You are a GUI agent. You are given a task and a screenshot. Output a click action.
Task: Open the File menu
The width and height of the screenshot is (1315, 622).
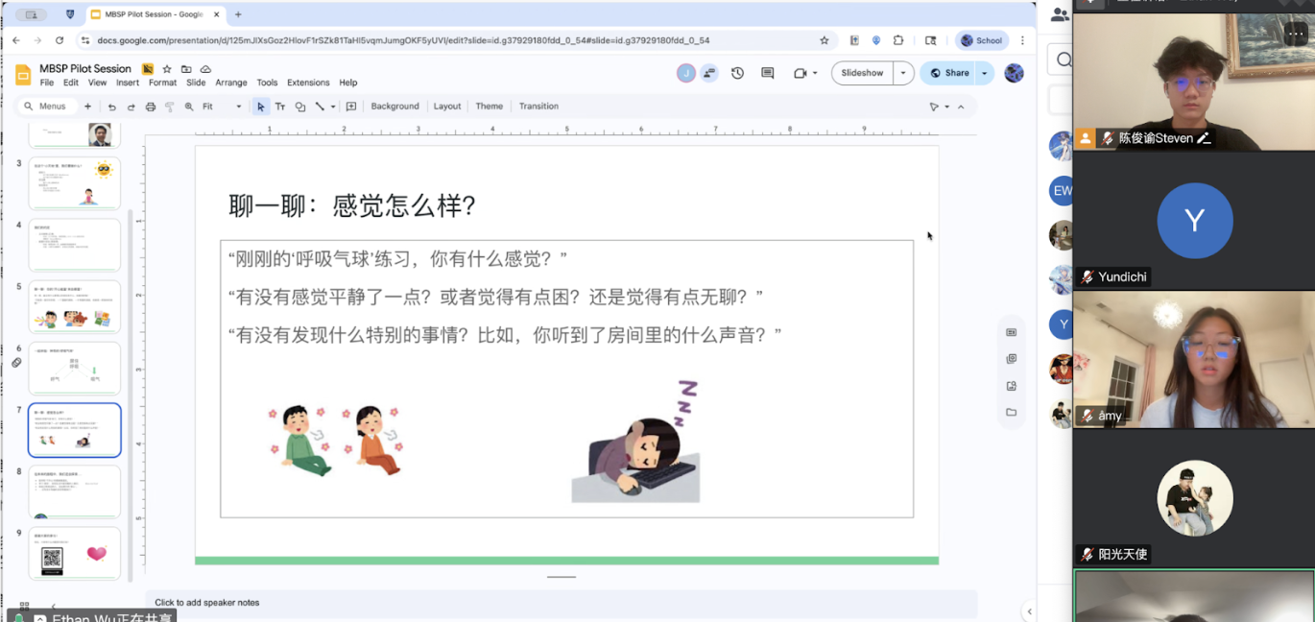47,83
